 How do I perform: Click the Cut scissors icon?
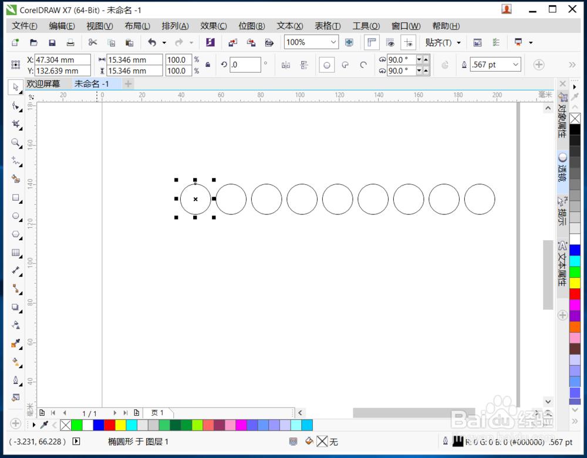pyautogui.click(x=93, y=42)
